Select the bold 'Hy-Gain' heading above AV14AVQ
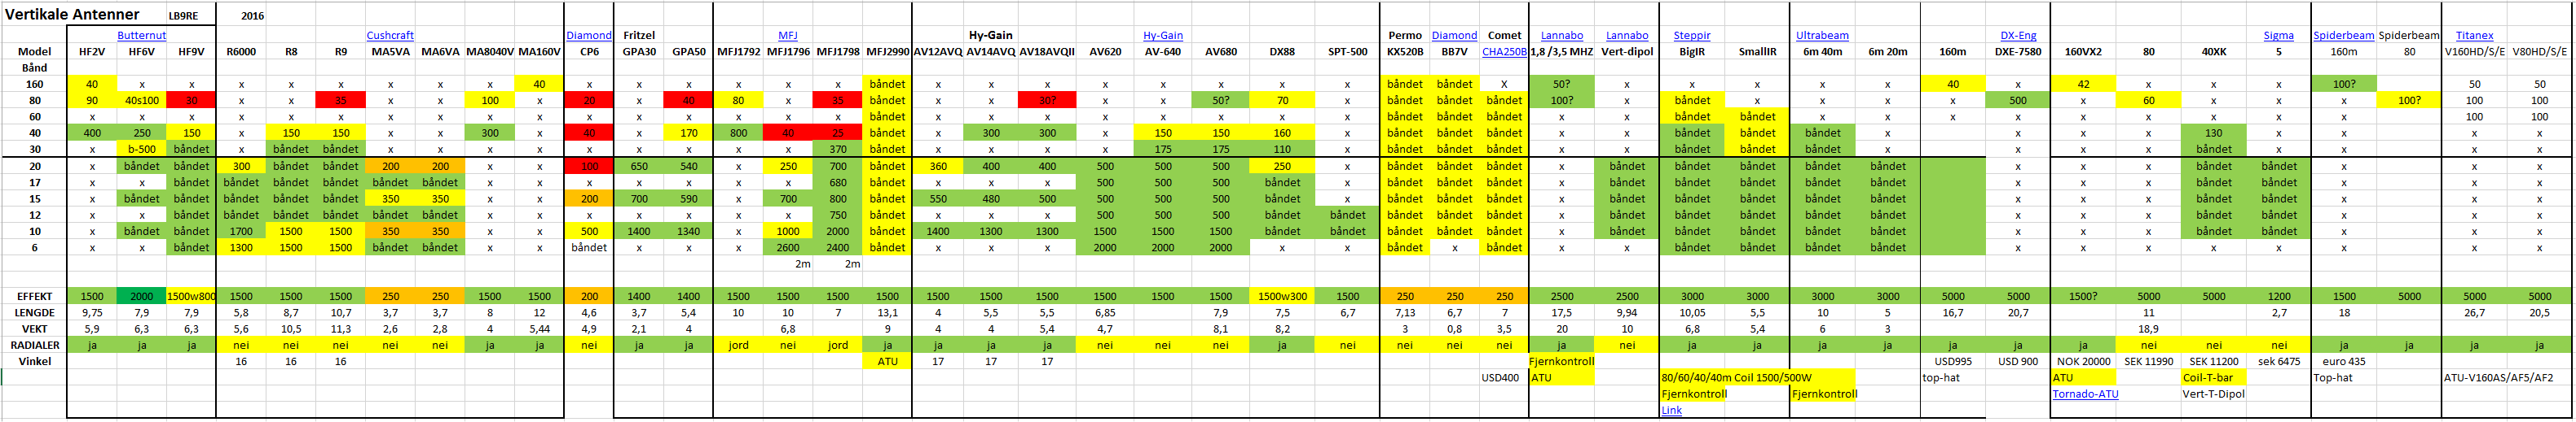This screenshot has height=422, width=2576. pos(991,35)
